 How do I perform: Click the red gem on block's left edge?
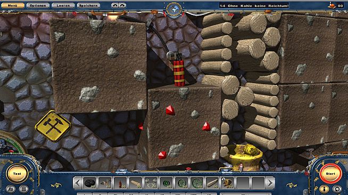[141, 126]
